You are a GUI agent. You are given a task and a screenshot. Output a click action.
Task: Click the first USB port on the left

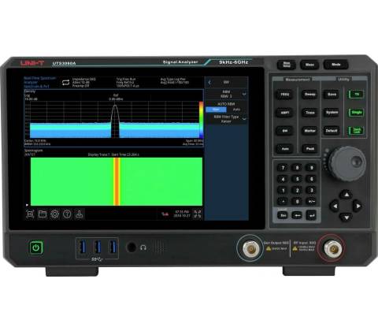click(83, 247)
